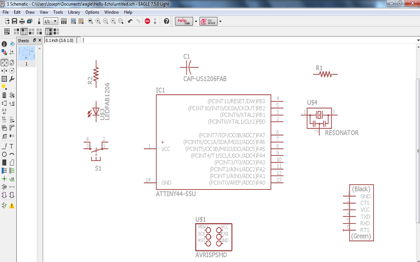Select the Group tool
The image size is (420, 262).
4,79
